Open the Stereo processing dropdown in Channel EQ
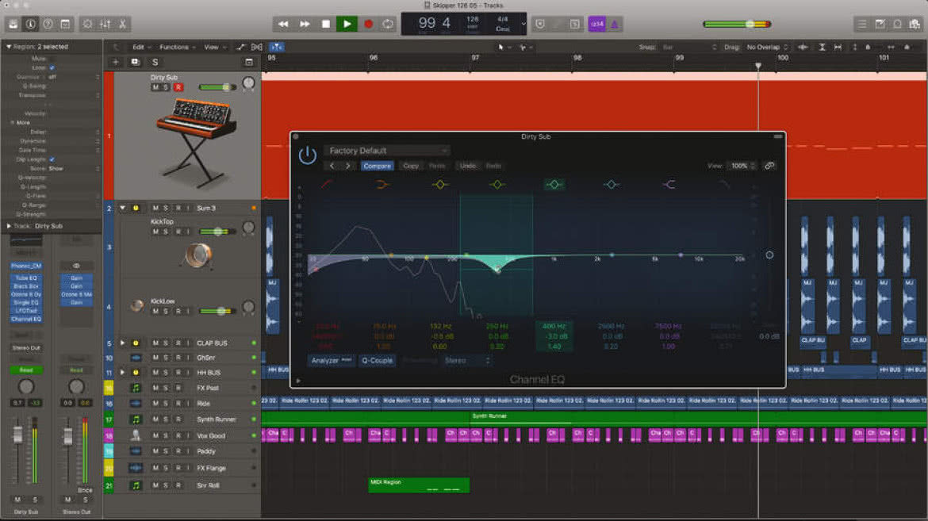The height and width of the screenshot is (521, 928). pos(467,360)
